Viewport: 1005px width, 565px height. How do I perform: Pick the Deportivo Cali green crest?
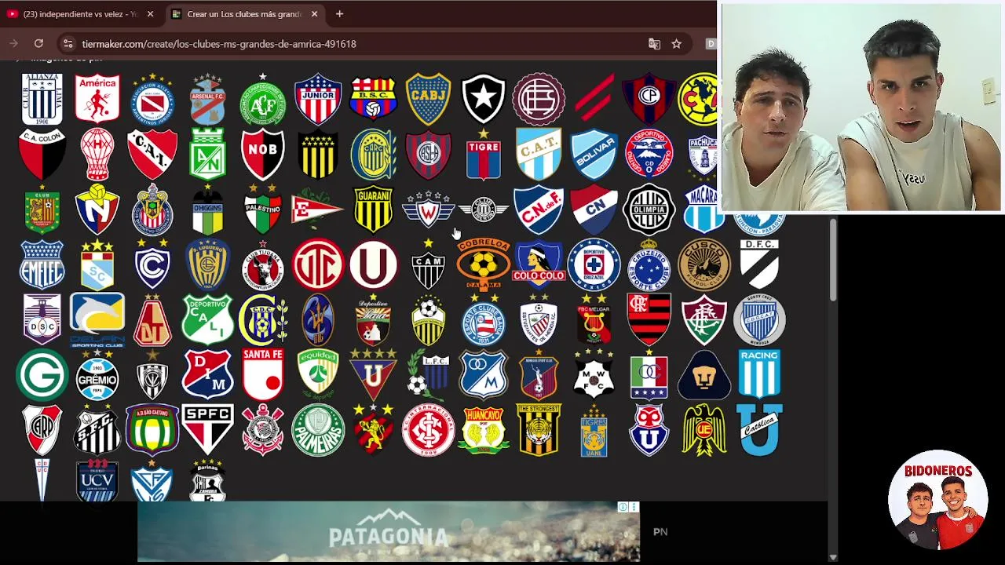(208, 320)
